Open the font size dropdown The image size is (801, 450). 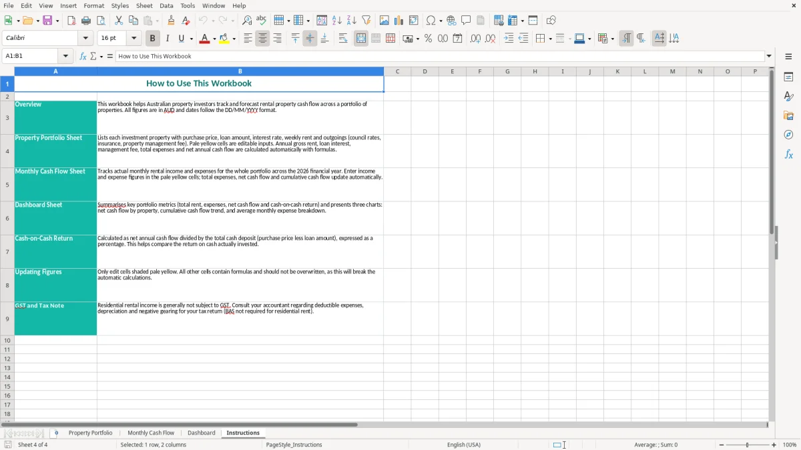(134, 39)
